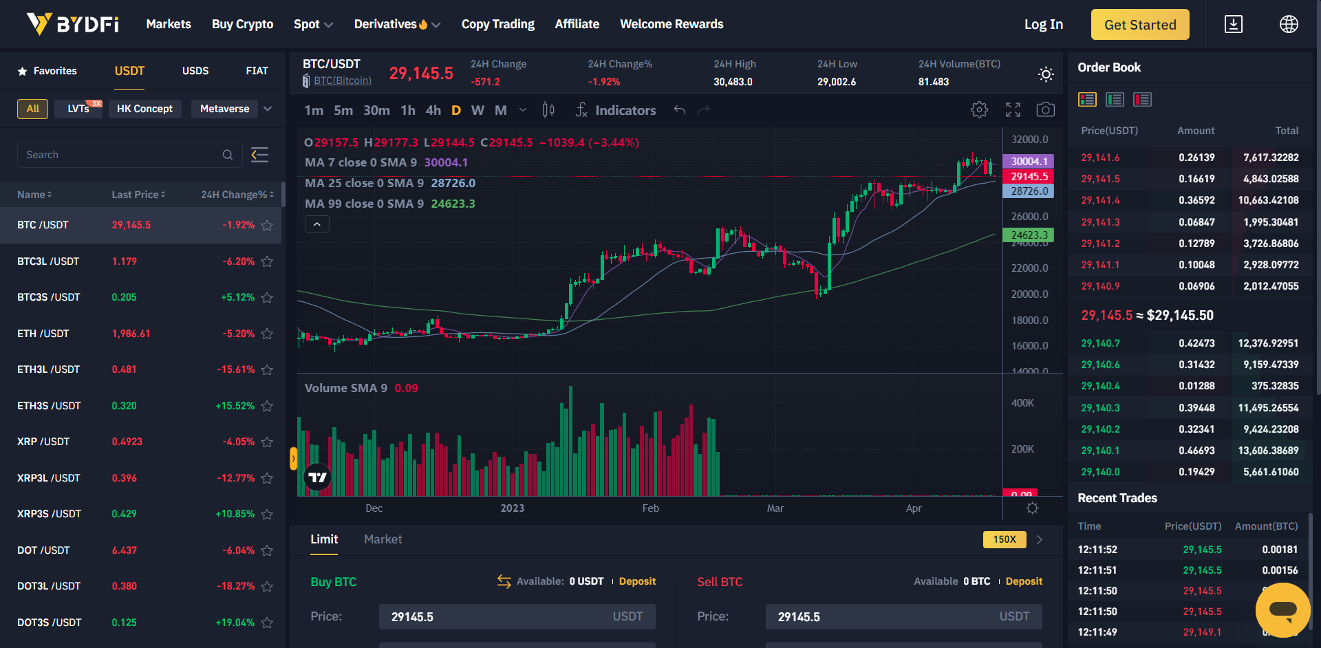The height and width of the screenshot is (648, 1321).
Task: Open chart settings gear icon
Action: (x=979, y=110)
